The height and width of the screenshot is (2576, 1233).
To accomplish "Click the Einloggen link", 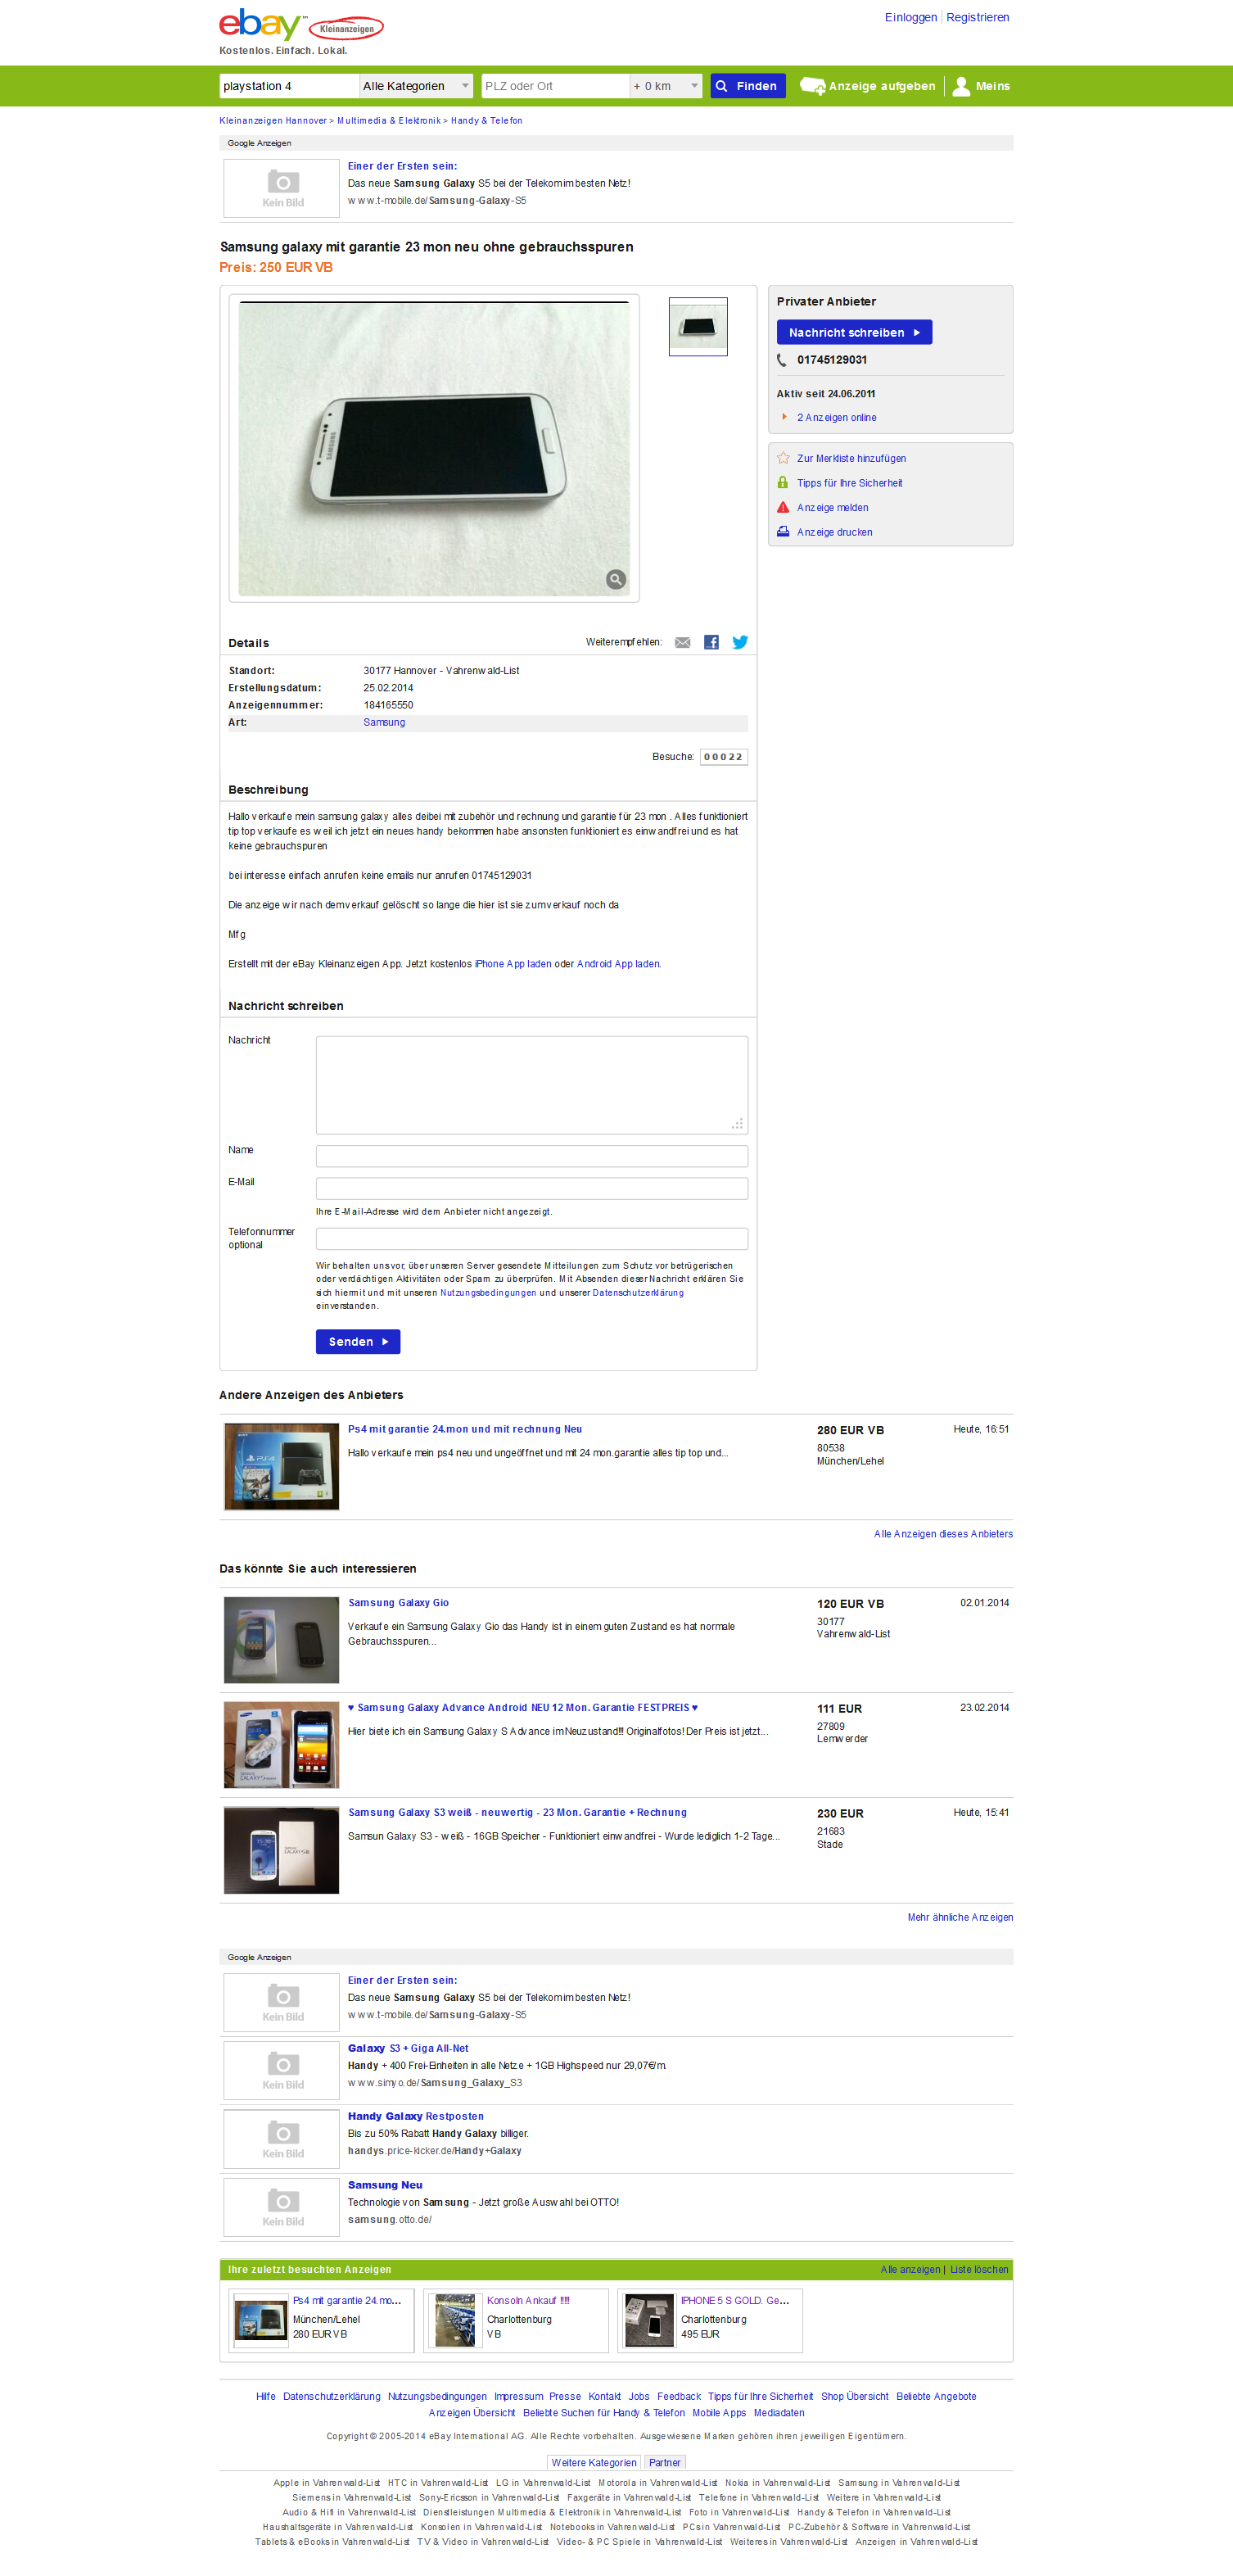I will click(910, 17).
